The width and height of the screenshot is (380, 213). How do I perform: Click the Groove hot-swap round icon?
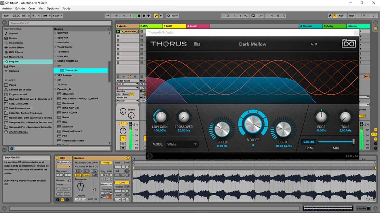coord(69,180)
